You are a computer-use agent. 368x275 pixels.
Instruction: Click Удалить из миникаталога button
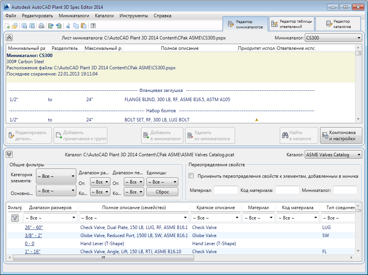point(210,136)
